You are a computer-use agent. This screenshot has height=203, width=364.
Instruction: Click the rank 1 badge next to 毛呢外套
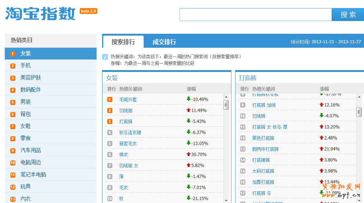coord(110,99)
